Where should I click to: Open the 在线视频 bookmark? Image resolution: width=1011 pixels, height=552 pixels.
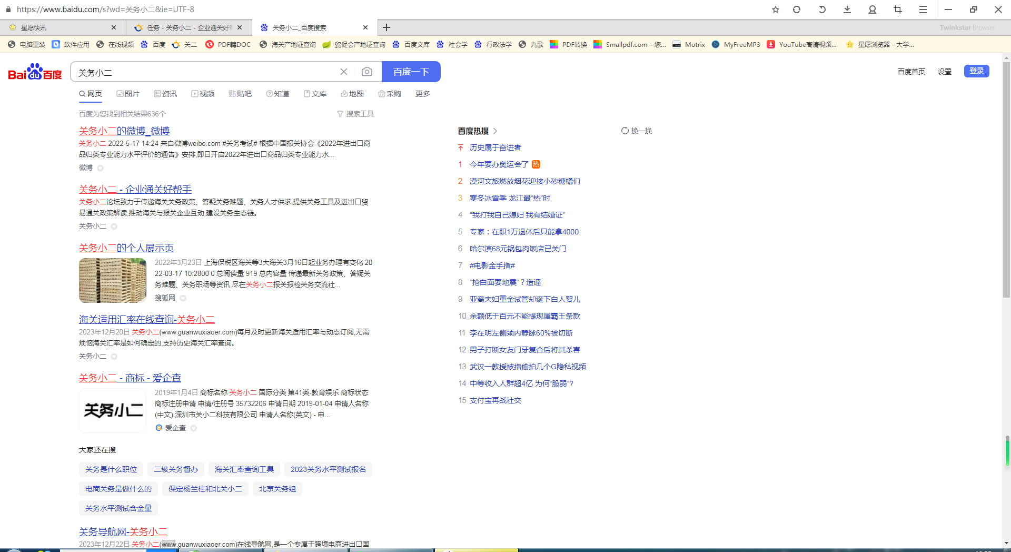coord(115,44)
